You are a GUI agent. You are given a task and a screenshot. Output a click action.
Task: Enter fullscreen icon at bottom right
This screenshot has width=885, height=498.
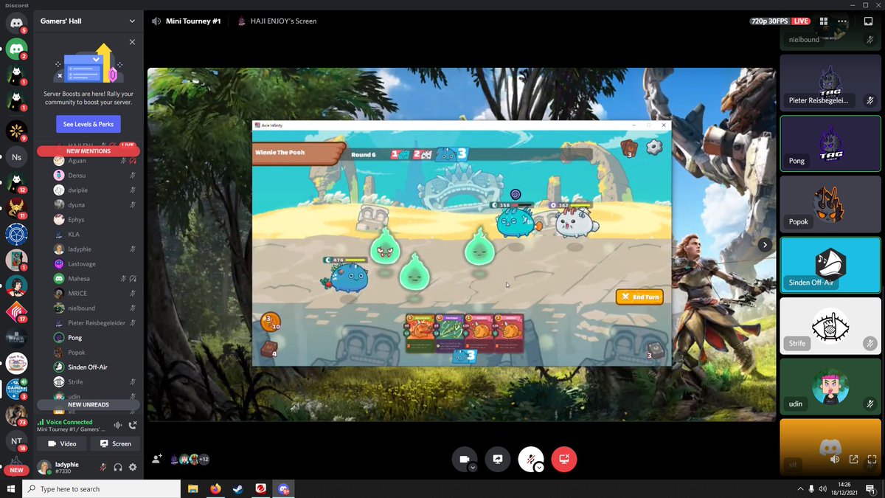click(871, 459)
